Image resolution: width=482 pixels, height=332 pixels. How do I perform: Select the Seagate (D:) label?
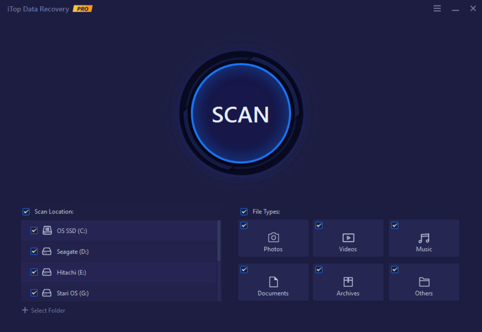pyautogui.click(x=72, y=252)
